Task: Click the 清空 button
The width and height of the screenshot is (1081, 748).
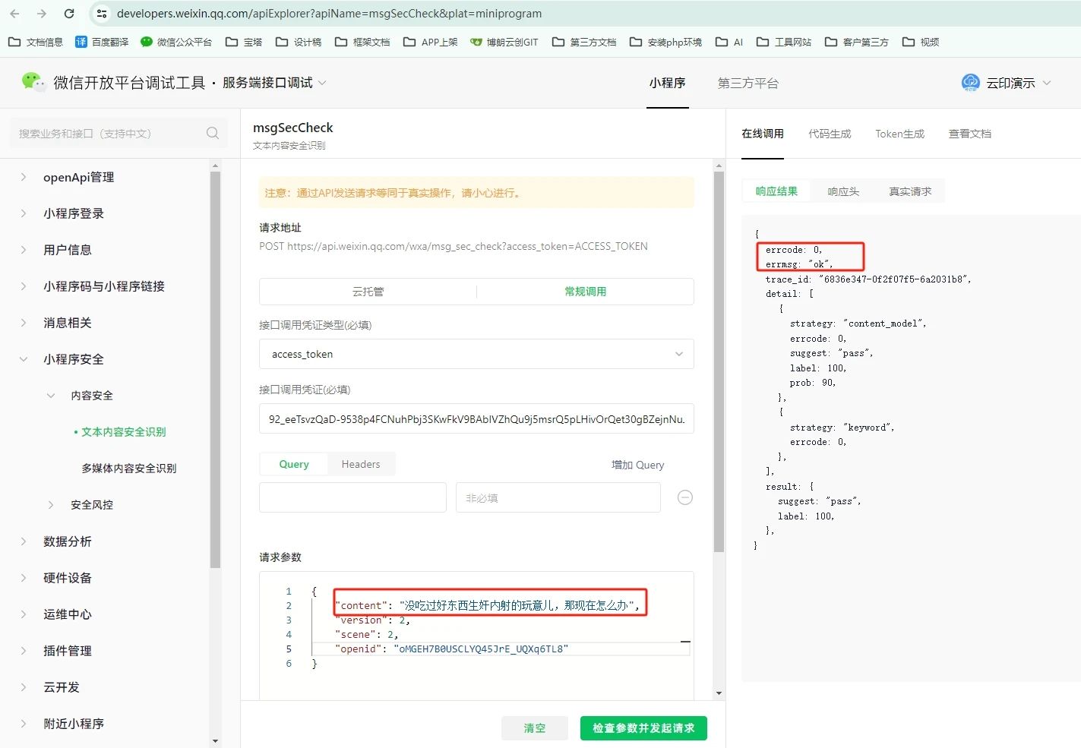Action: tap(535, 728)
